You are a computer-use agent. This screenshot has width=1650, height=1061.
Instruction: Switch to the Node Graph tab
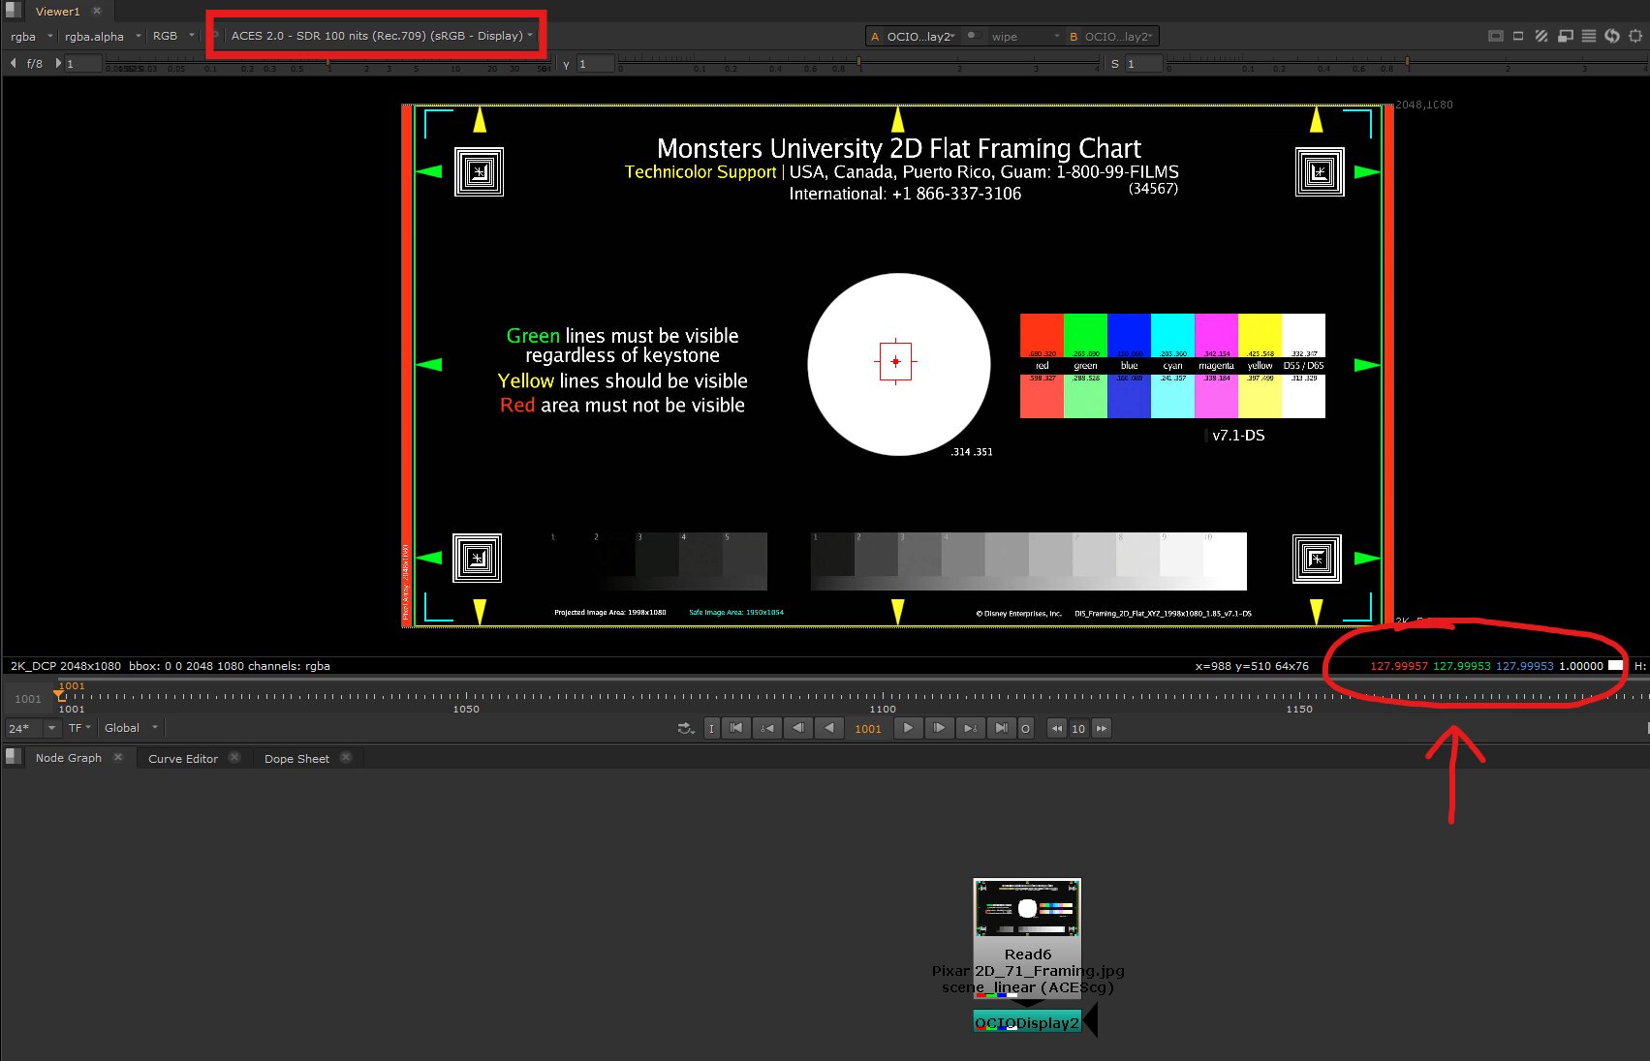point(68,758)
